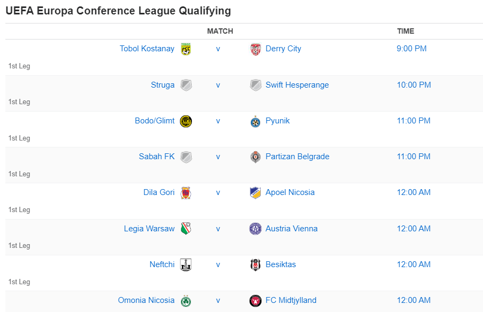This screenshot has height=312, width=483.
Task: Click the Legia Warsaw club crest
Action: [x=185, y=228]
